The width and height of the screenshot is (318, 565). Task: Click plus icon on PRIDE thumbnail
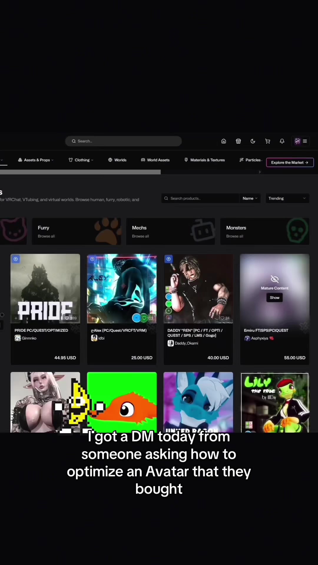tap(16, 318)
